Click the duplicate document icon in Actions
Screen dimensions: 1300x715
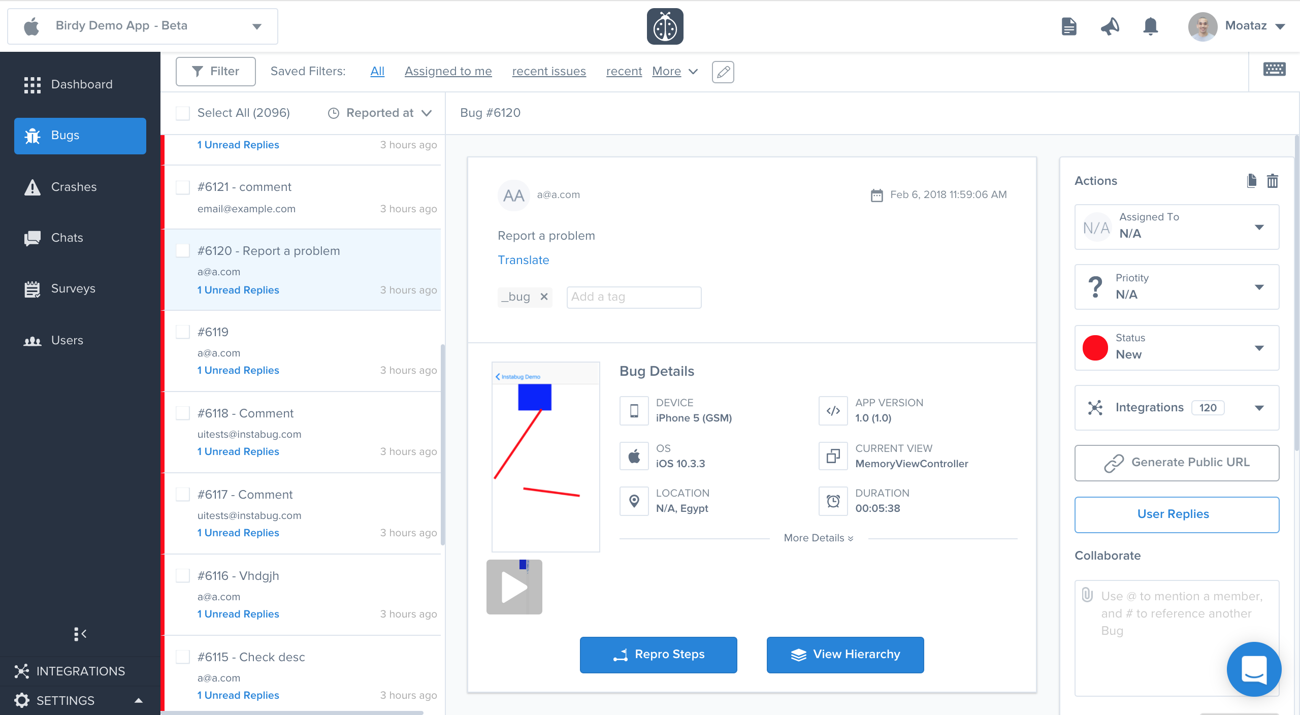(1252, 181)
